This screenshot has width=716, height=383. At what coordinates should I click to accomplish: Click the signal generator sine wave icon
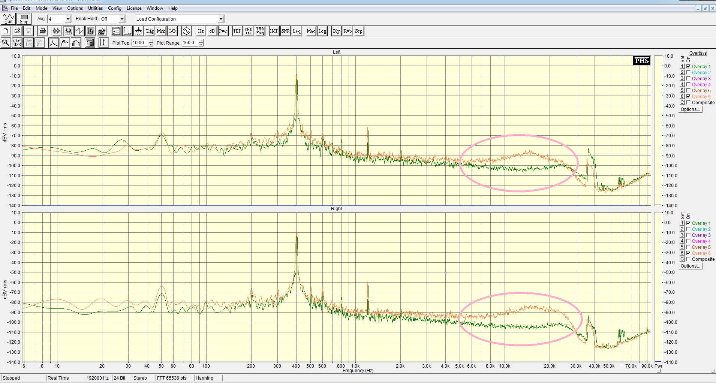tap(186, 31)
